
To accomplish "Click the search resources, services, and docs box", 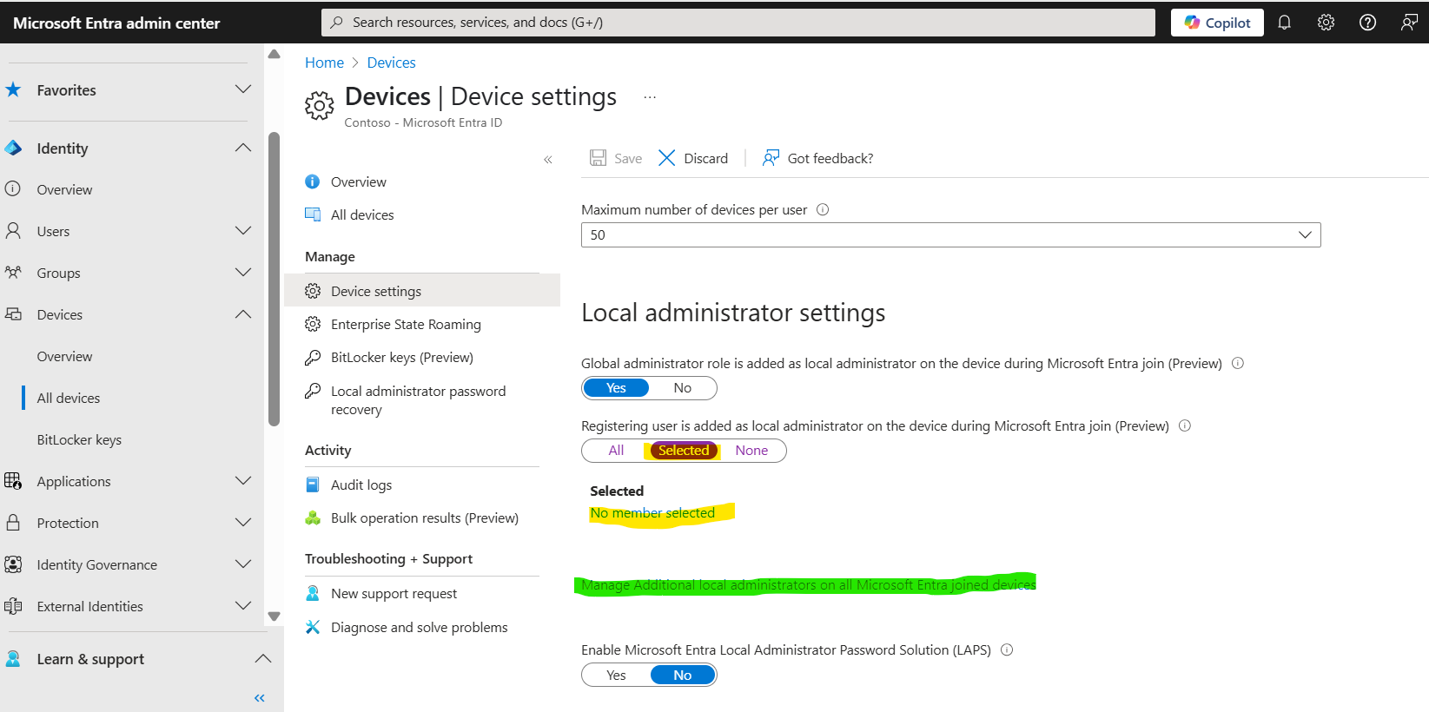I will pyautogui.click(x=738, y=23).
